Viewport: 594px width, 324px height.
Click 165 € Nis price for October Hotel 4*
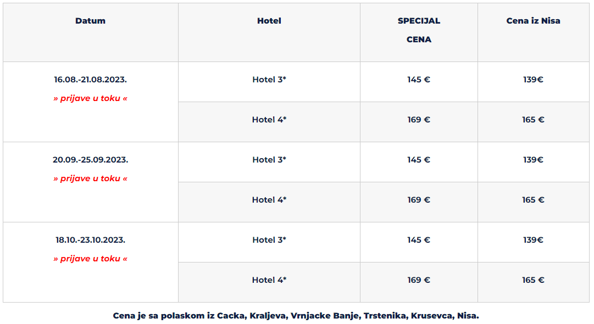[x=533, y=280]
